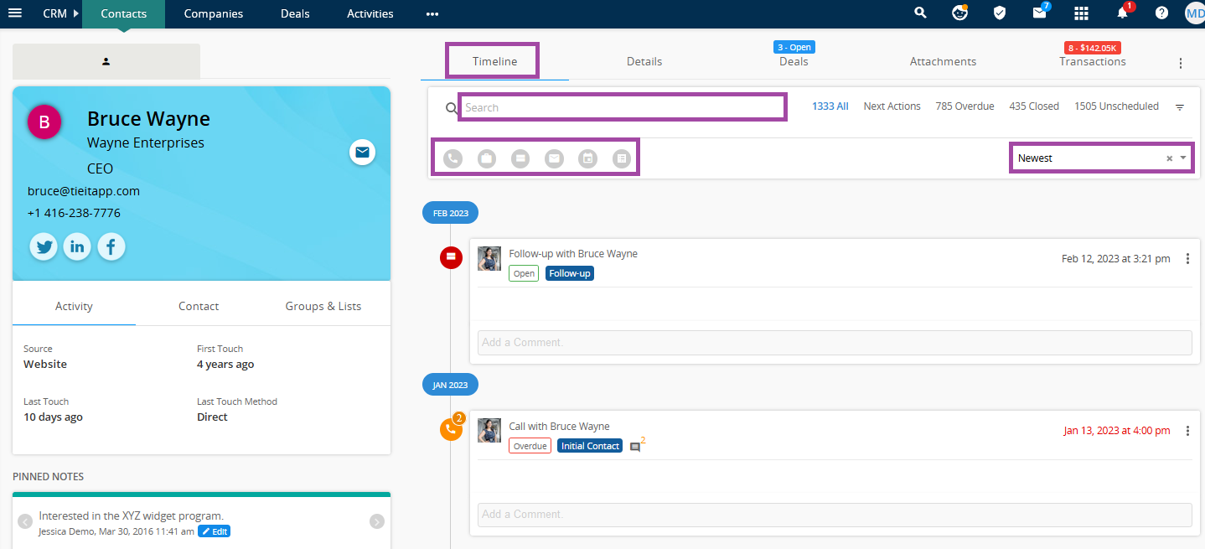This screenshot has height=549, width=1205.
Task: Go to Deals in top navigation
Action: pyautogui.click(x=295, y=14)
